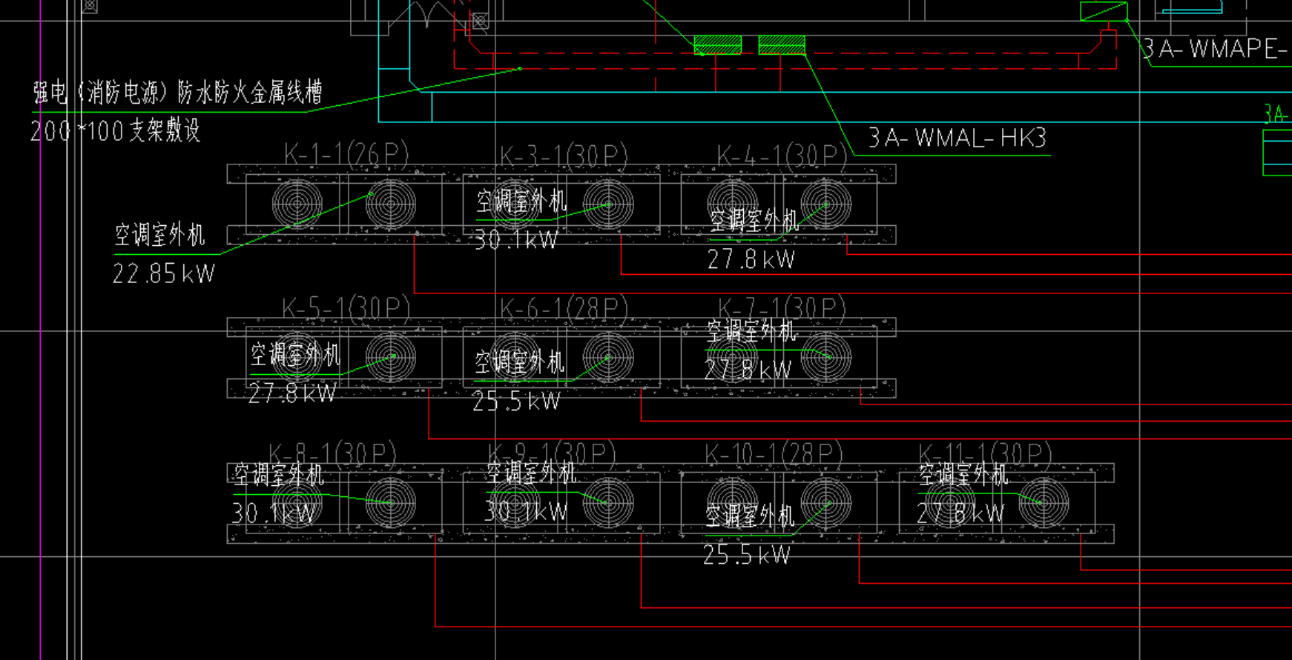Click the 27.8kW value of unit K-5-1
This screenshot has height=660, width=1292.
click(292, 393)
